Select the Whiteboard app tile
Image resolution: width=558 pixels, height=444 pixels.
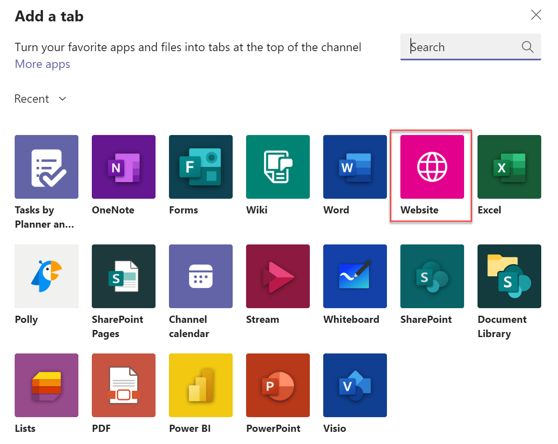pyautogui.click(x=355, y=276)
